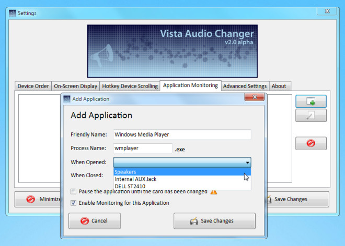Uncheck Enable Monitoring for this Application
The height and width of the screenshot is (246, 345).
(74, 203)
